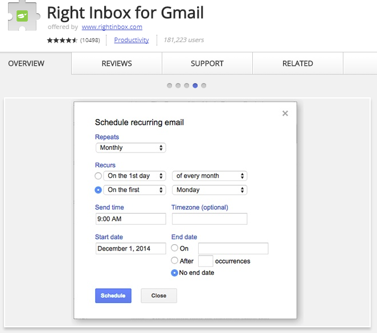Viewport: 377px width, 333px height.
Task: Select End date 'On' radio button
Action: click(175, 248)
